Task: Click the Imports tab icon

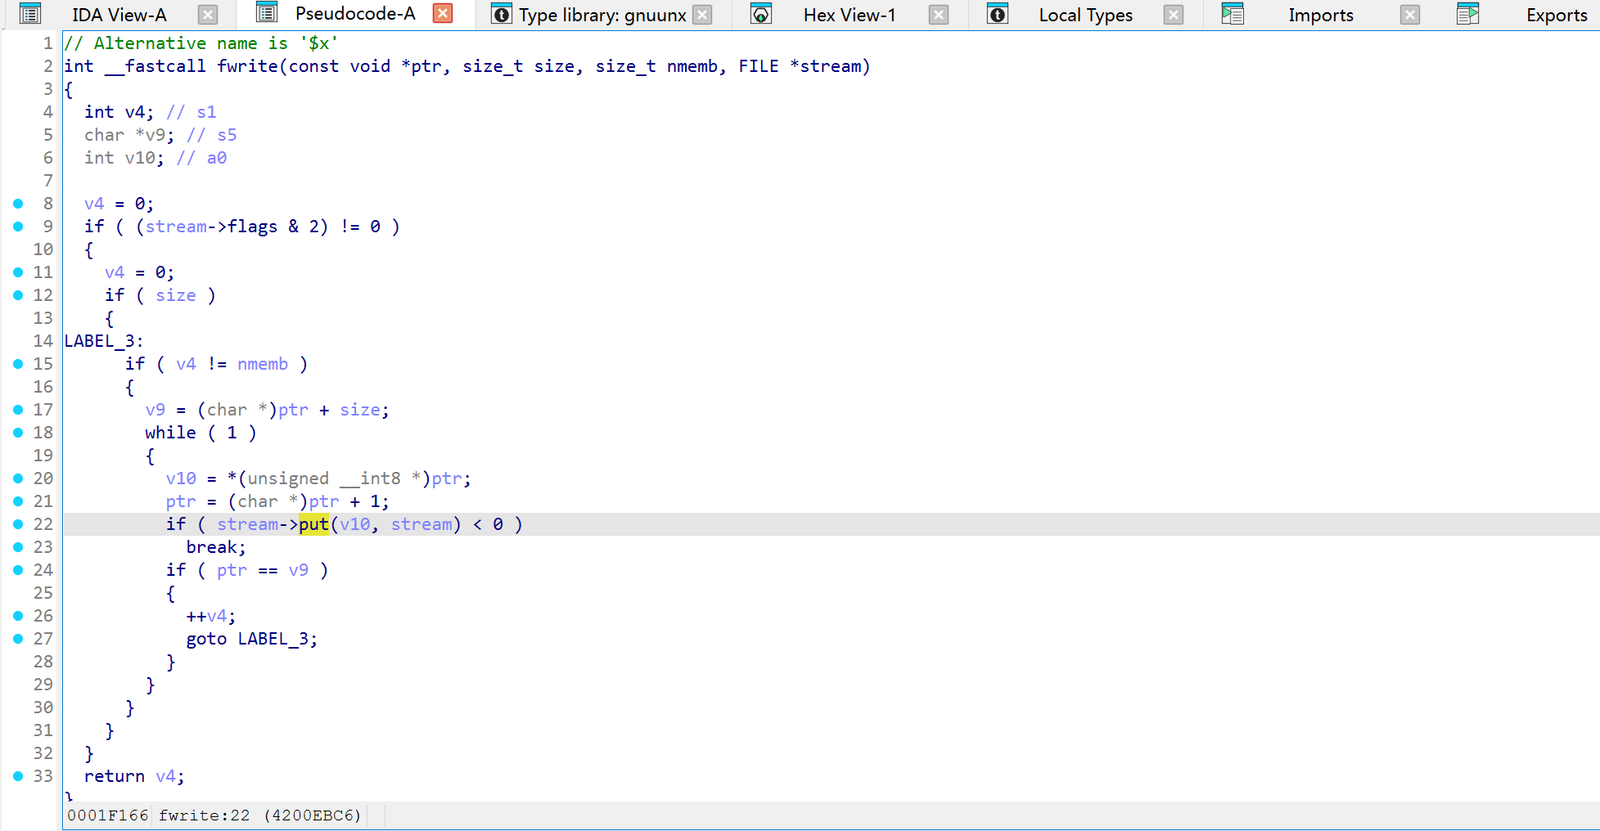Action: (x=1233, y=14)
